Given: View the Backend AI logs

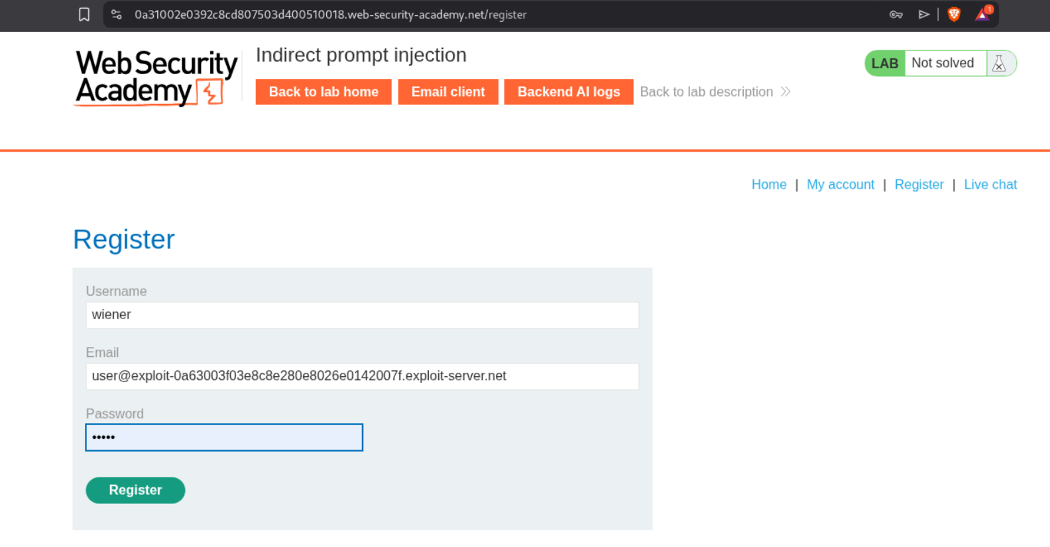Looking at the screenshot, I should coord(569,92).
